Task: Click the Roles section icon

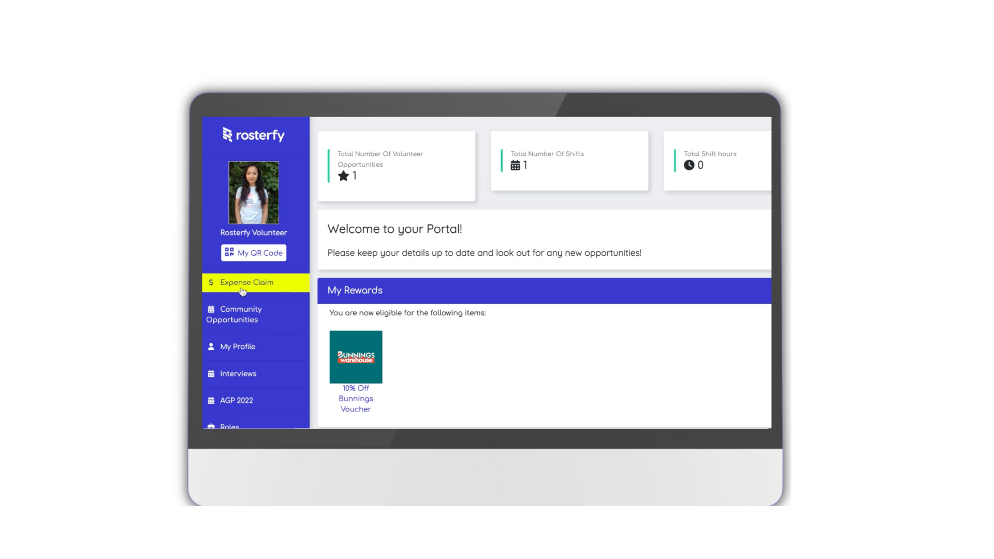Action: click(x=210, y=425)
